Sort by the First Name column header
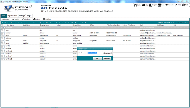Viewport: 190px width, 108px height. click(x=10, y=25)
